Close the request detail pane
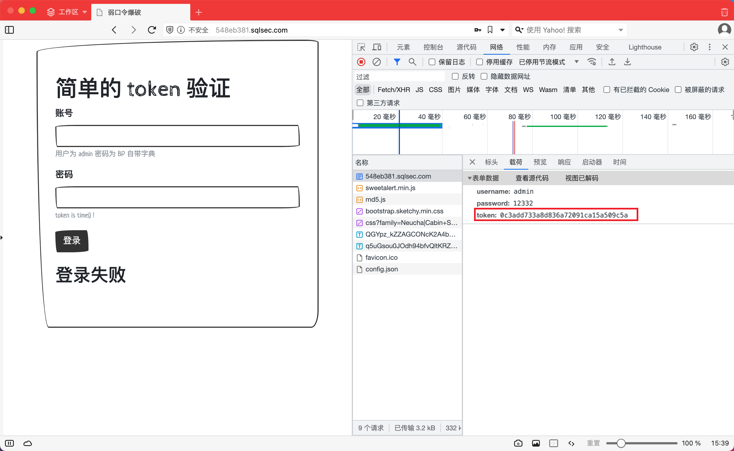This screenshot has width=734, height=451. [472, 162]
